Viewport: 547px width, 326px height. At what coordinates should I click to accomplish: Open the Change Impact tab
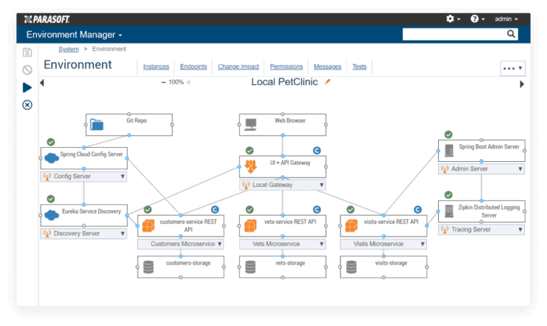pyautogui.click(x=239, y=67)
